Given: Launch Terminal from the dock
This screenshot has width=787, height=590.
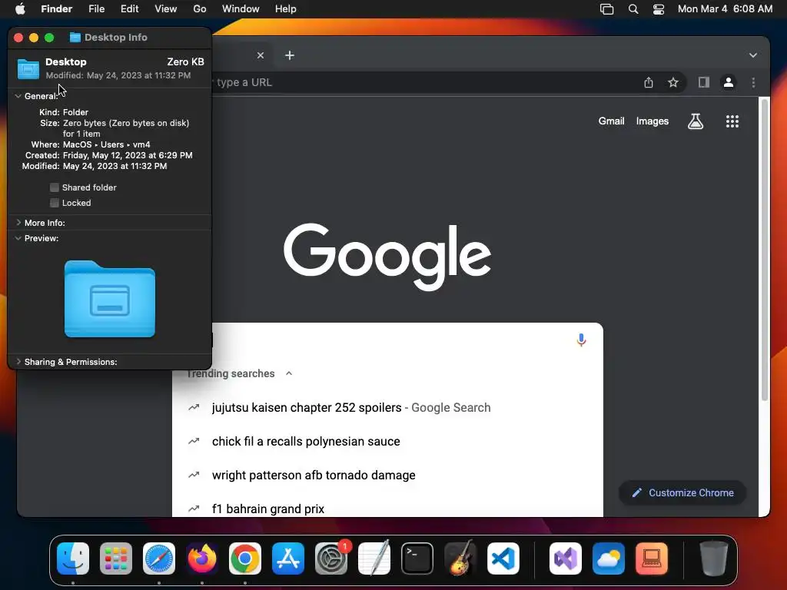Looking at the screenshot, I should pyautogui.click(x=417, y=559).
